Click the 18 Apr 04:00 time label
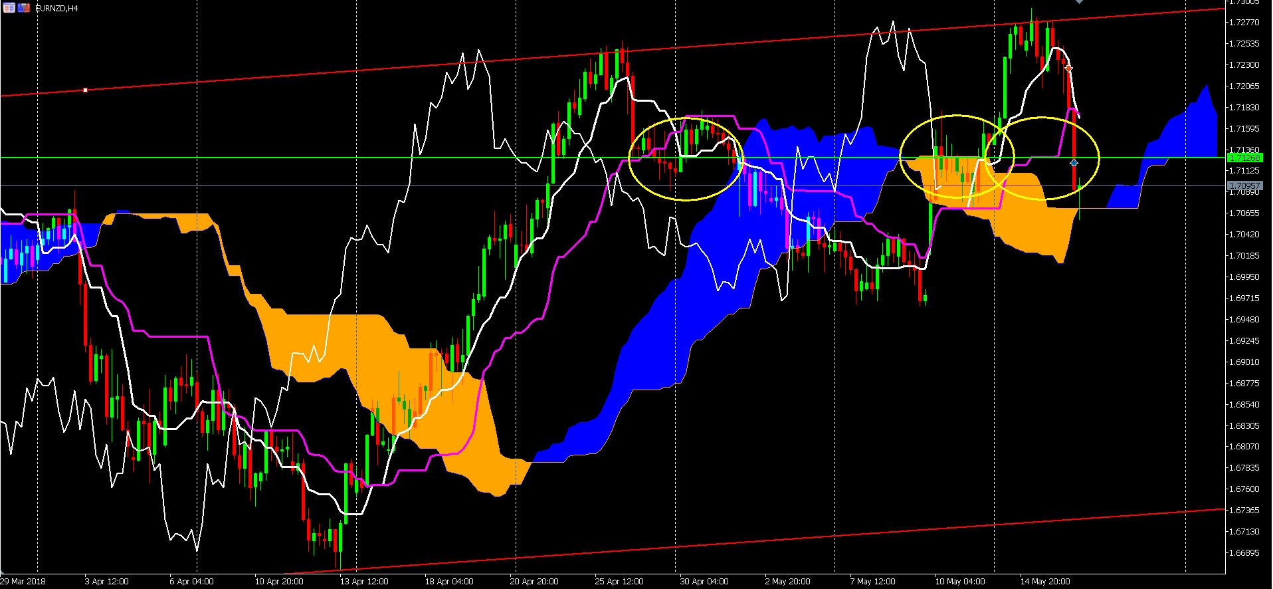The image size is (1273, 589). click(x=449, y=582)
